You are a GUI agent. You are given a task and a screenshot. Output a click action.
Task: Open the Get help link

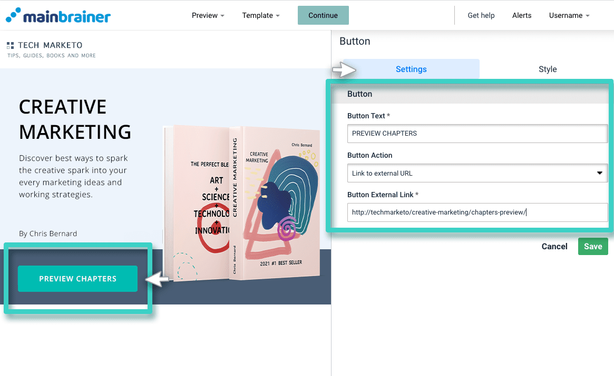coord(481,15)
